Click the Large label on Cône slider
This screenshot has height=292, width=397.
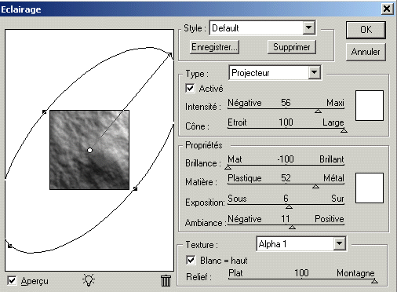(x=333, y=122)
